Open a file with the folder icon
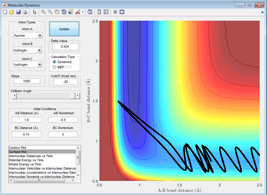The image size is (267, 195). (11, 12)
